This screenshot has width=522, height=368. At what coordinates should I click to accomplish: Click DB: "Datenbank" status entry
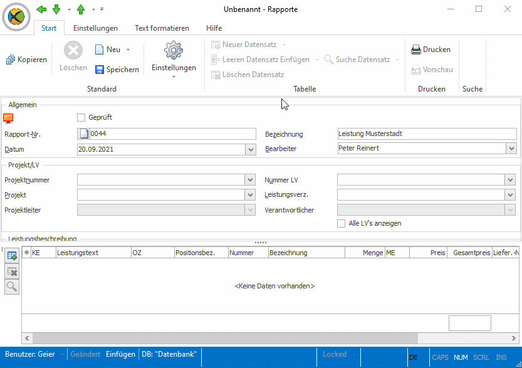point(169,354)
